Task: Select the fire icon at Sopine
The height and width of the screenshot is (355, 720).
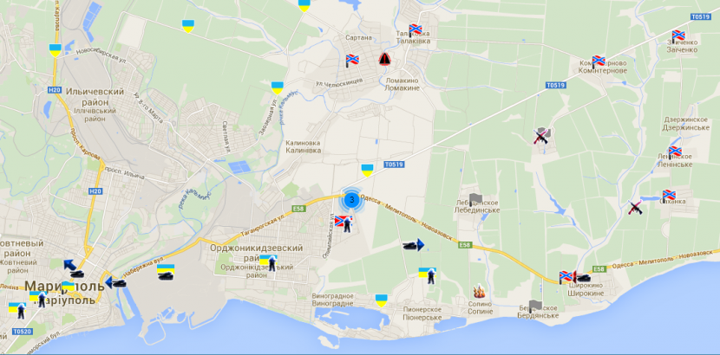Action: coord(478,292)
